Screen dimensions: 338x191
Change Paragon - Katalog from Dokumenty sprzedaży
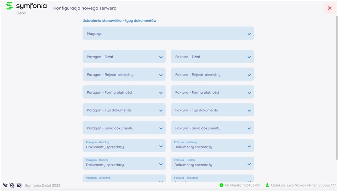(x=124, y=146)
